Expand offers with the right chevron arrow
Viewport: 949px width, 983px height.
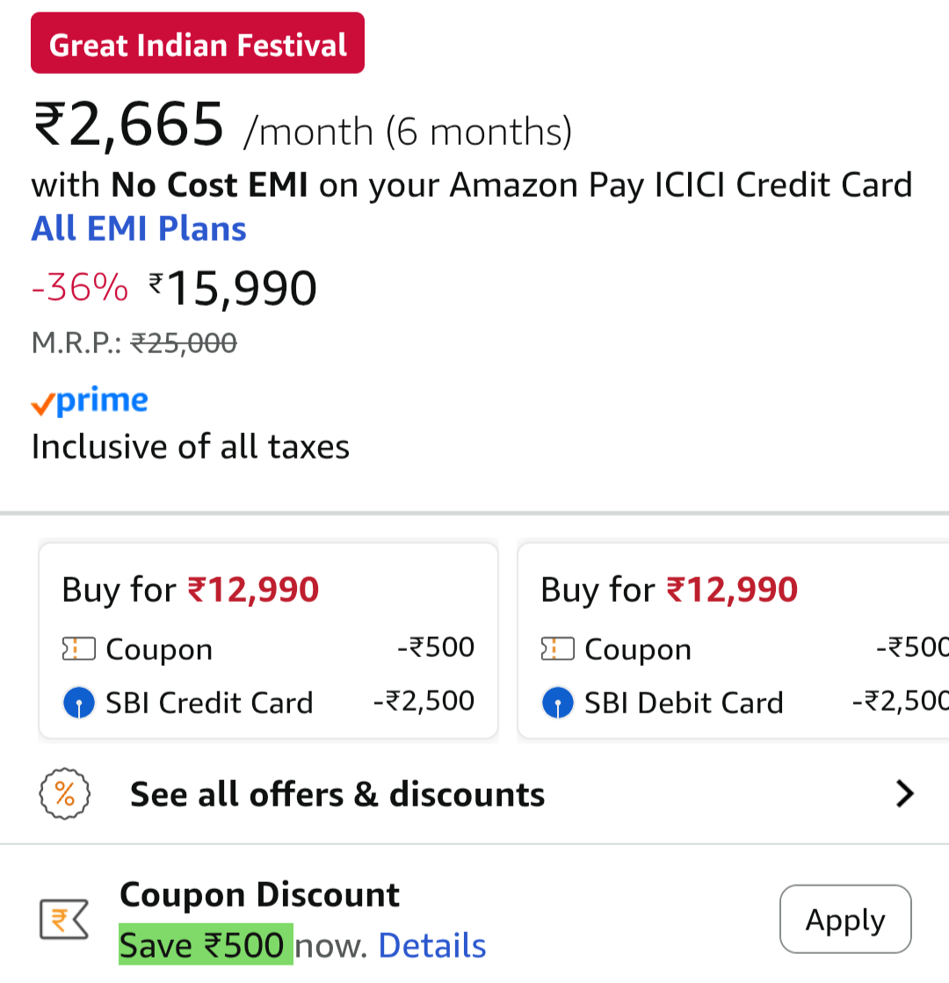904,794
